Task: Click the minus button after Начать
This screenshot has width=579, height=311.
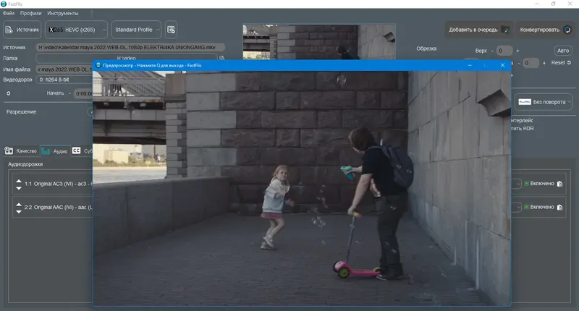Action: point(69,93)
